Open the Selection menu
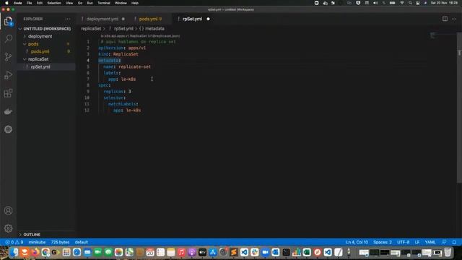Image resolution: width=462 pixels, height=260 pixels. 54,3
